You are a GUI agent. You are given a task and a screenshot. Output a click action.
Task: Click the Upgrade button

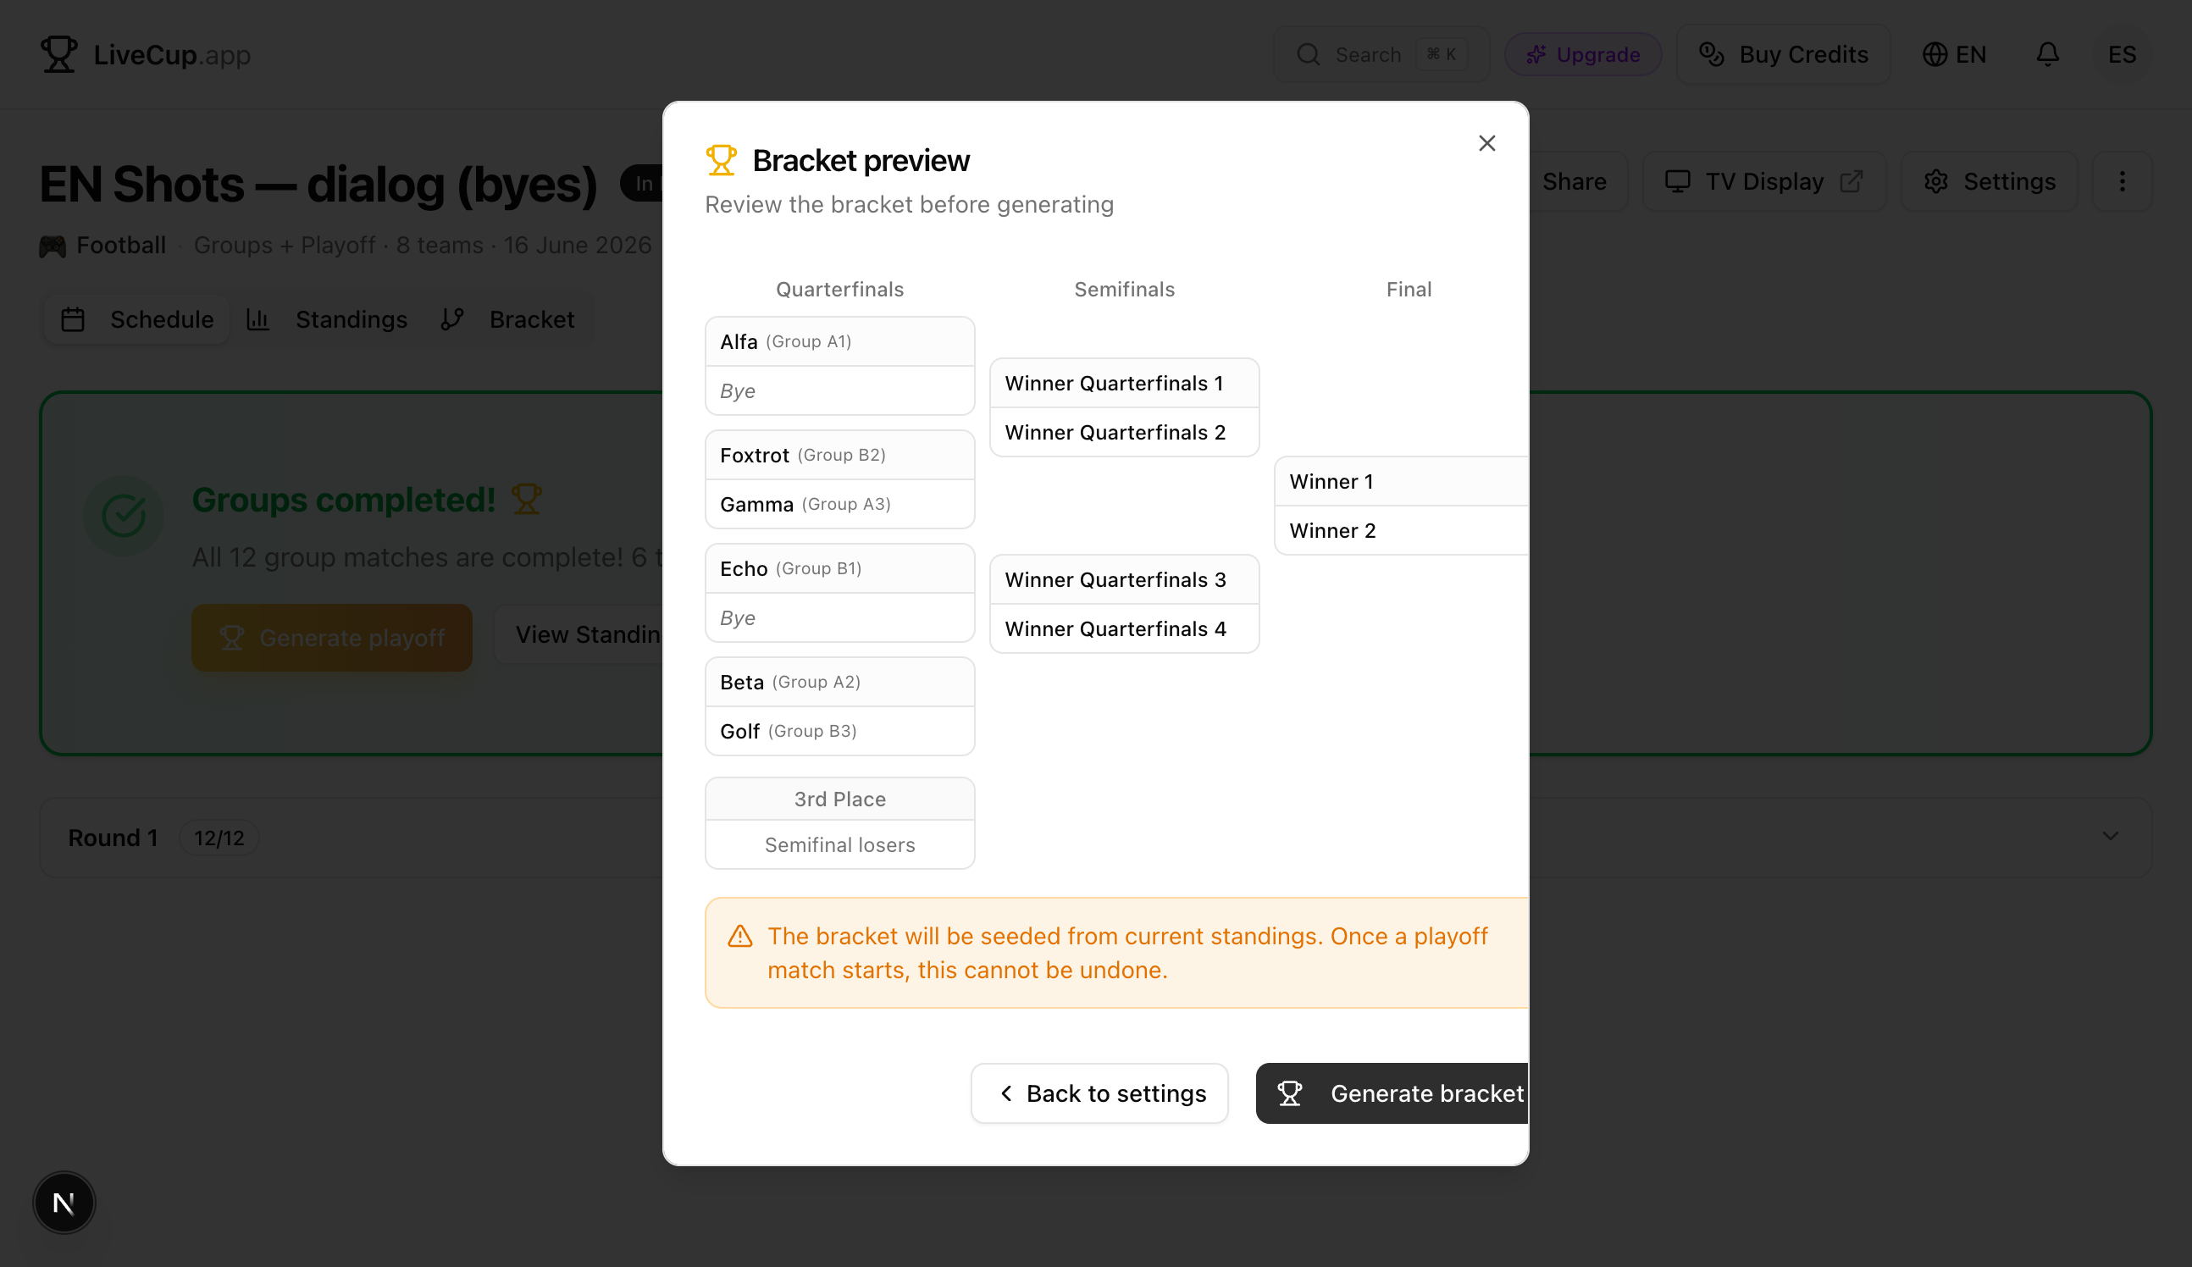point(1583,54)
